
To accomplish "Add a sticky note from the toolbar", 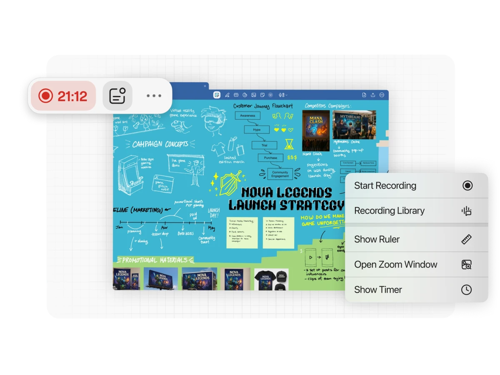I will point(262,95).
